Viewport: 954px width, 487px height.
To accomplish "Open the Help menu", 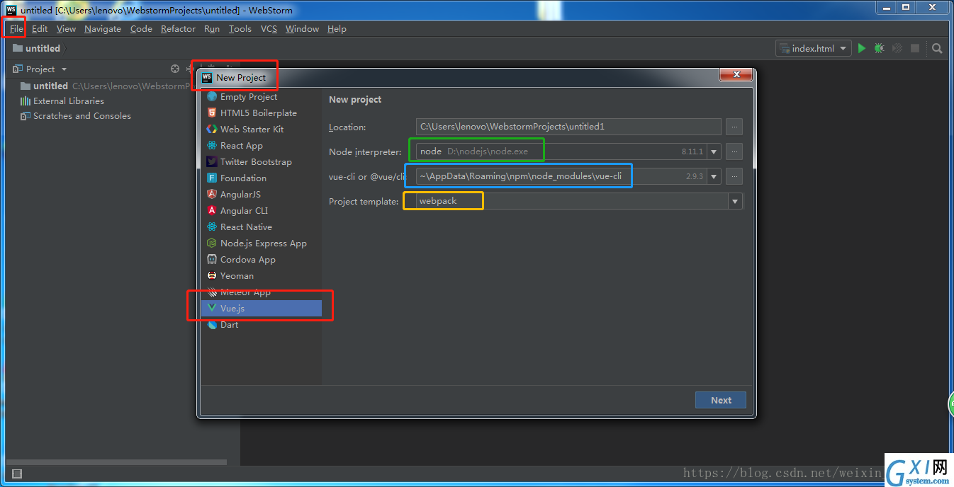I will tap(337, 29).
